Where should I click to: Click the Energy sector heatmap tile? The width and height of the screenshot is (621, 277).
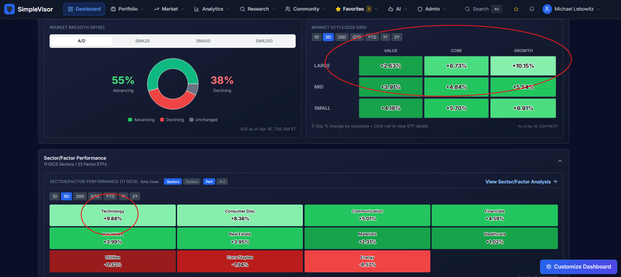coord(367,261)
